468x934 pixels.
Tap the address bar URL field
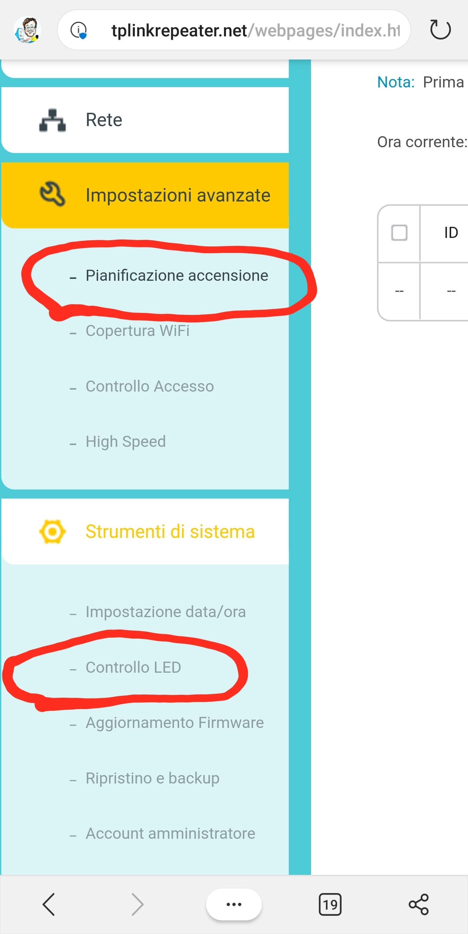(254, 31)
